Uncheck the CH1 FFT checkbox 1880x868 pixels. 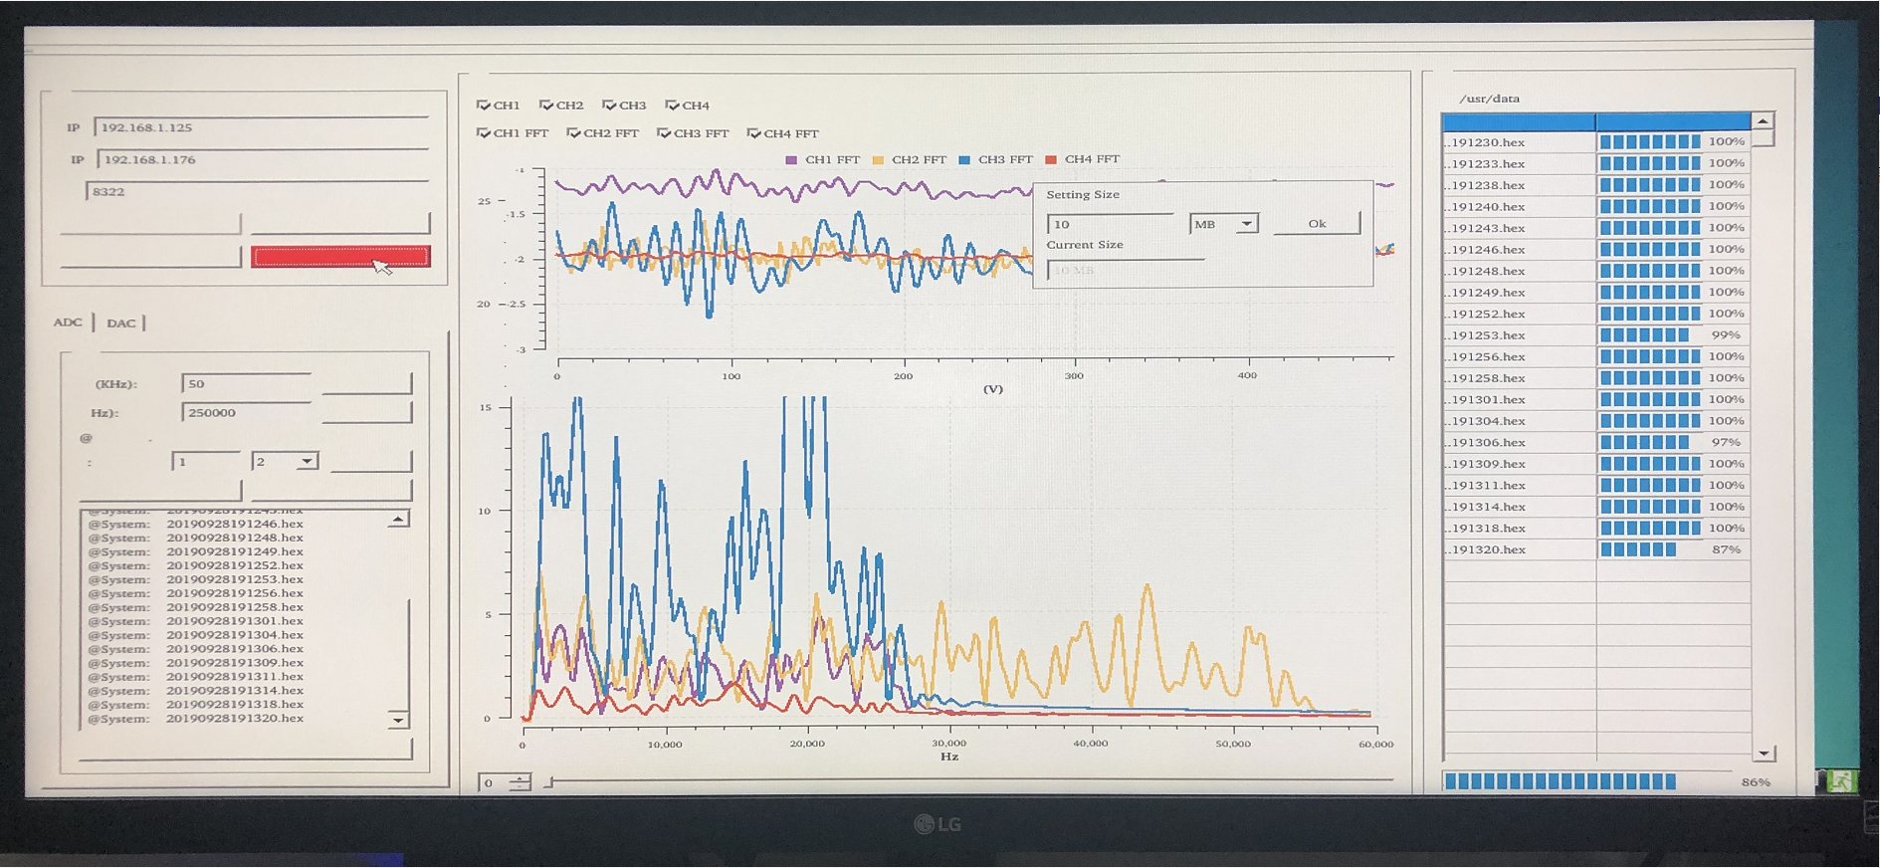pos(484,132)
